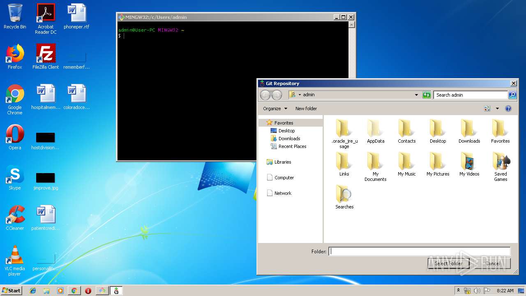Viewport: 526px width, 296px height.
Task: Click the New folder button
Action: point(306,109)
